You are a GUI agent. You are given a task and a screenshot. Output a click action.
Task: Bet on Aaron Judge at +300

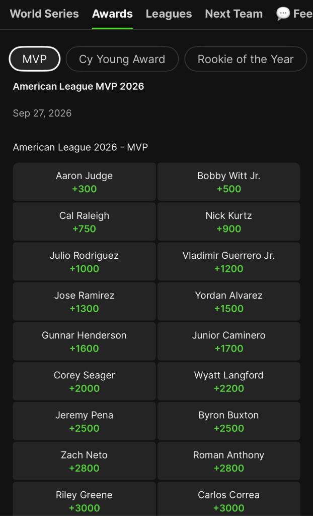84,182
